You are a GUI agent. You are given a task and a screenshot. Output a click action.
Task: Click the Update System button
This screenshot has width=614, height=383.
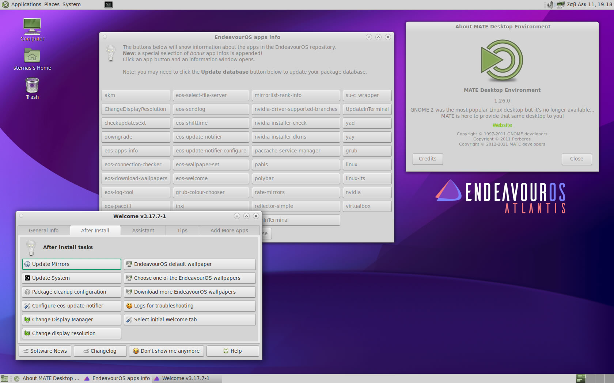tap(71, 278)
